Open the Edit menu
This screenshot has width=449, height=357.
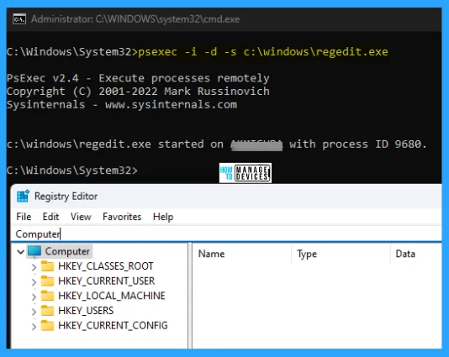point(50,217)
